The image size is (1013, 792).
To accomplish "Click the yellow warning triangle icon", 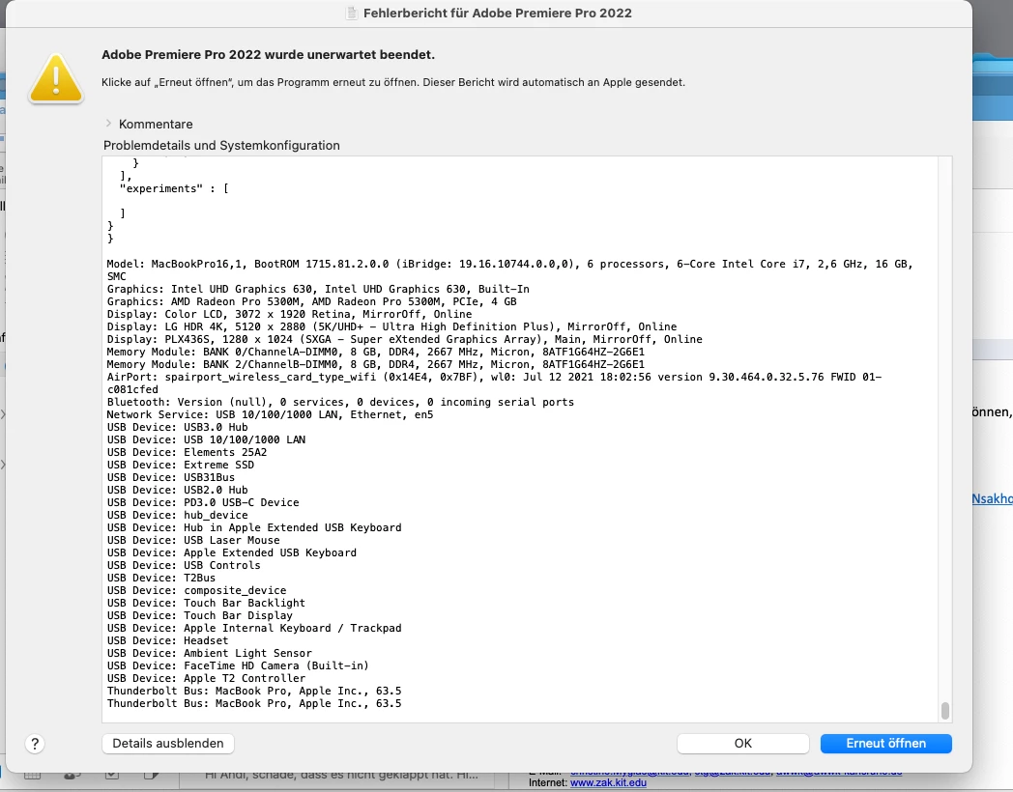I will [55, 79].
